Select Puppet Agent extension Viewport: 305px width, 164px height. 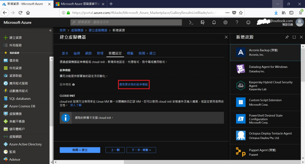click(x=265, y=152)
